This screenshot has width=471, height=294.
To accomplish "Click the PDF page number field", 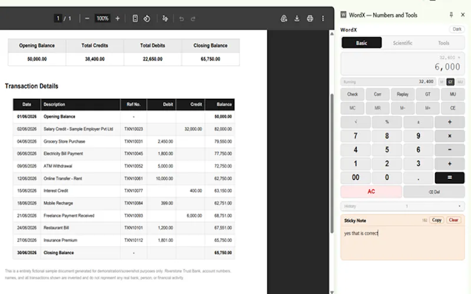I will (x=58, y=18).
